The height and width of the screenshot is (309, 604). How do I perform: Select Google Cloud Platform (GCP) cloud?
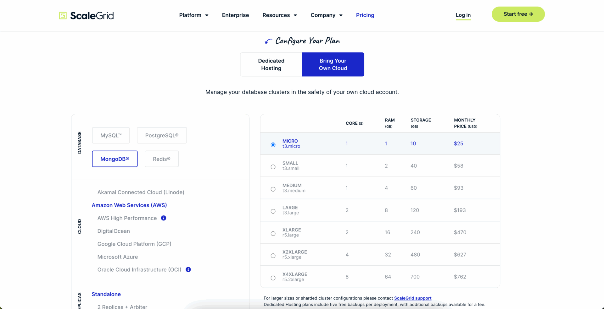[134, 244]
